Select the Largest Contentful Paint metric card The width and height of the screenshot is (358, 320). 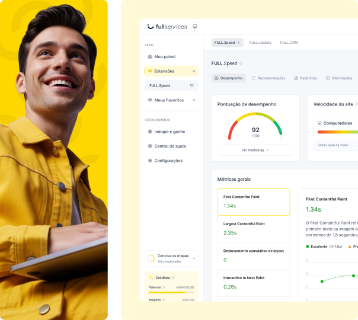pyautogui.click(x=254, y=229)
